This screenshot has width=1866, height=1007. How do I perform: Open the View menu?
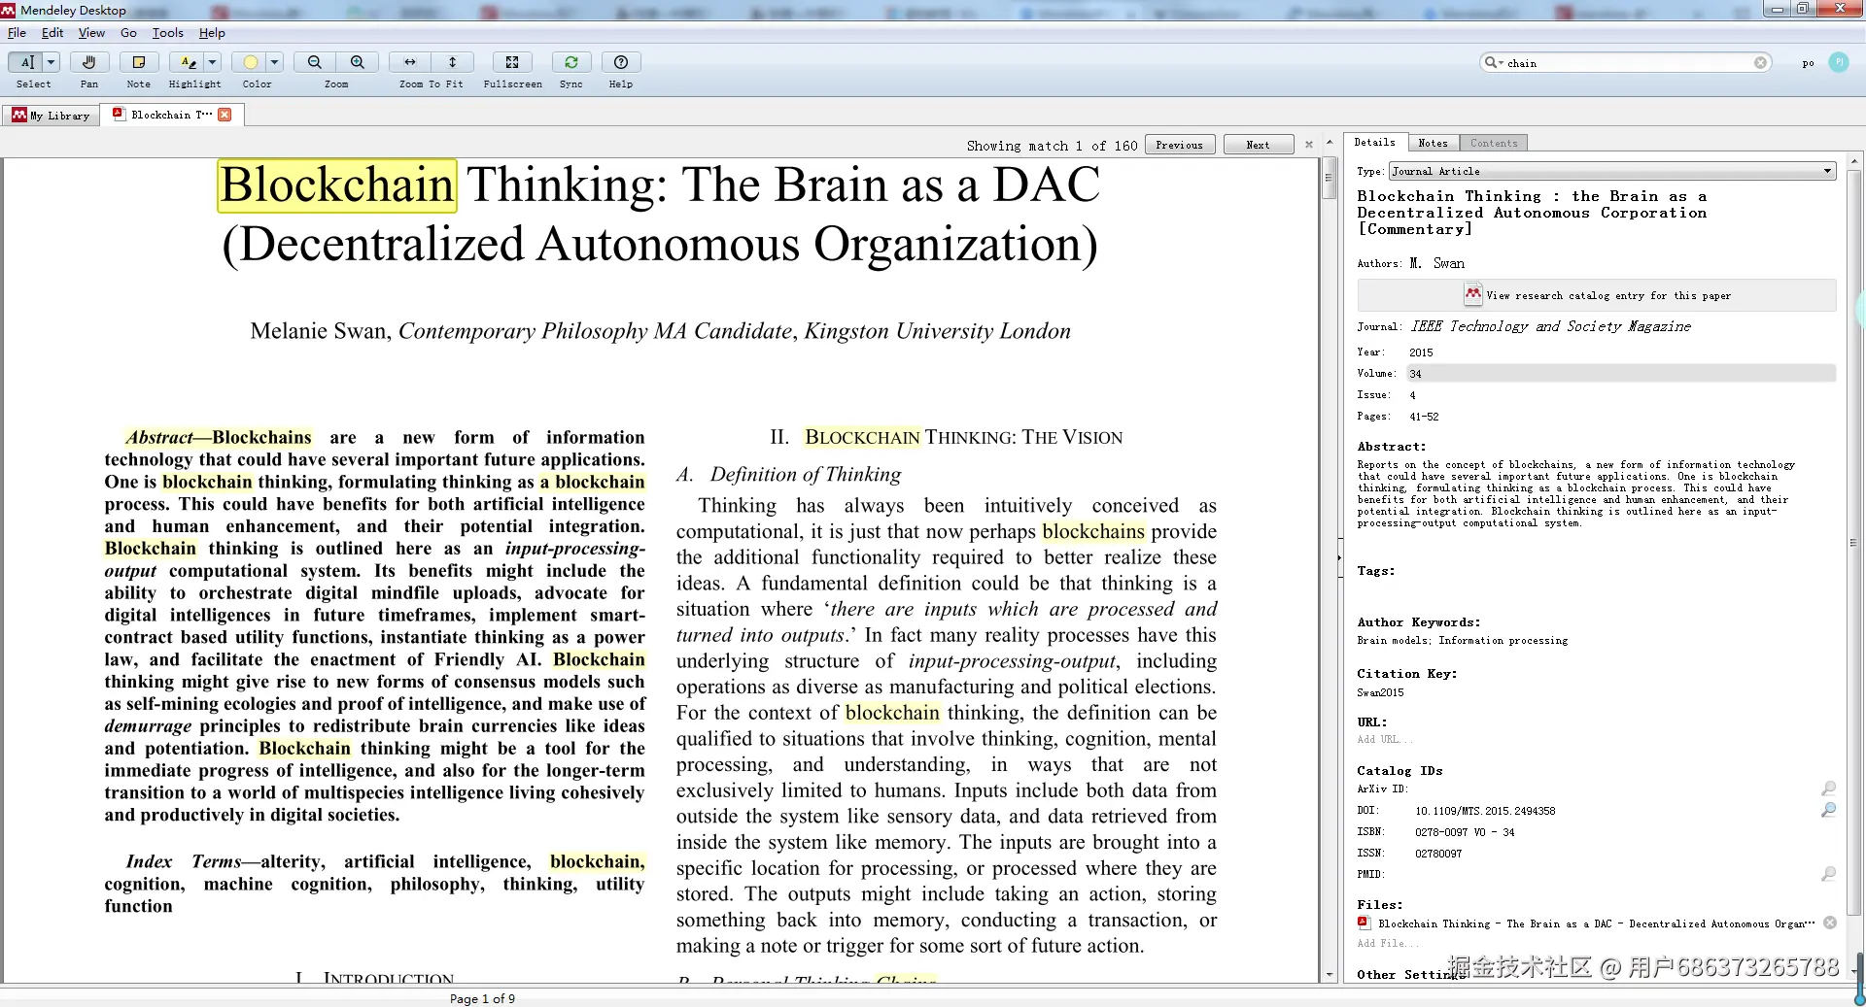point(91,33)
